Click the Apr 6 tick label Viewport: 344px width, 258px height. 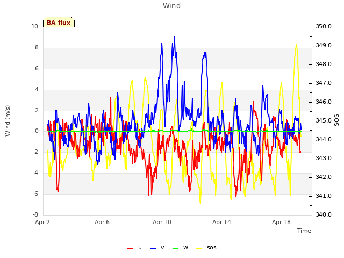[x=102, y=222]
